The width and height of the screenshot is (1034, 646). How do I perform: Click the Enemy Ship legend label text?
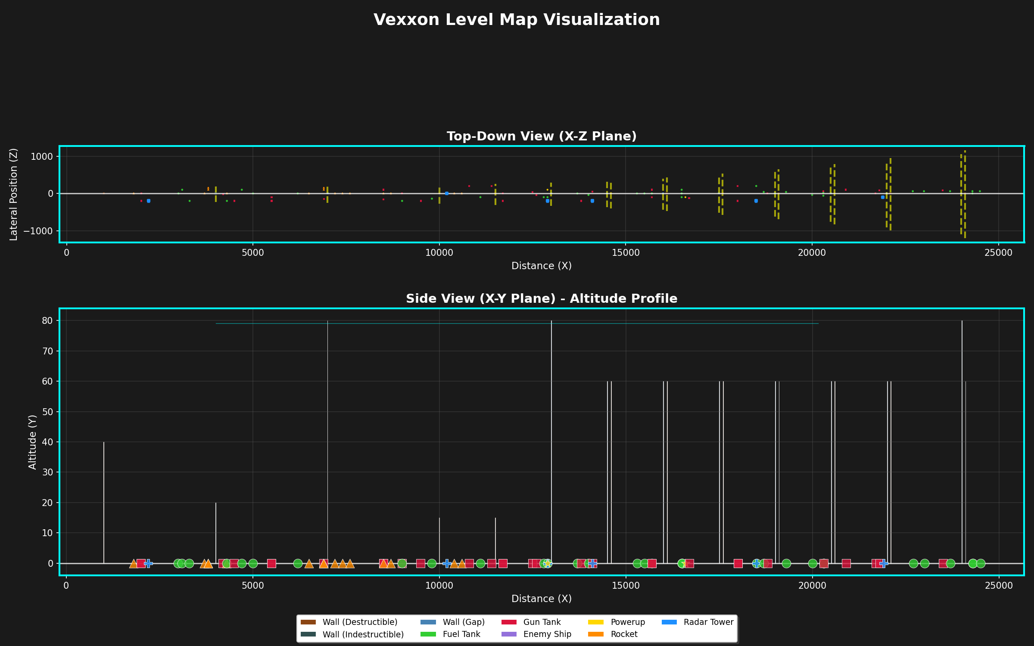pyautogui.click(x=547, y=634)
